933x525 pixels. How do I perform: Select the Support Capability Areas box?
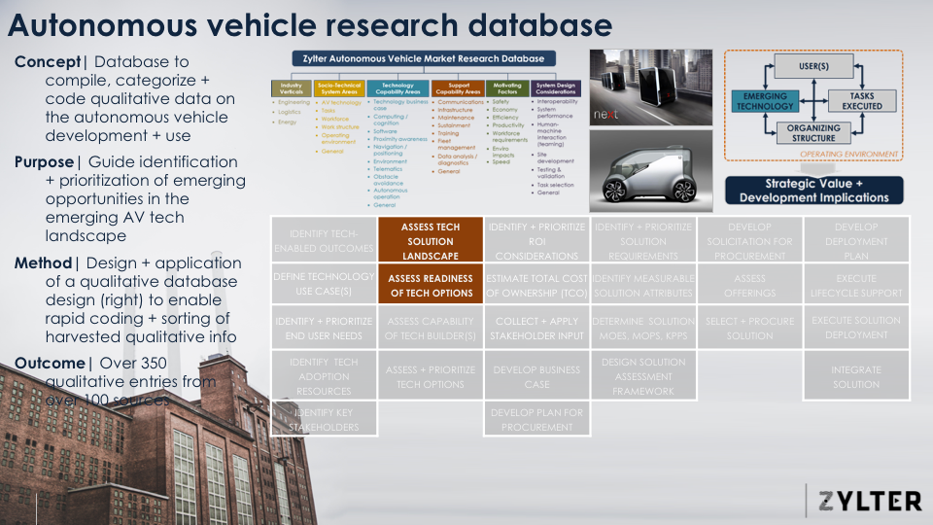pos(458,88)
